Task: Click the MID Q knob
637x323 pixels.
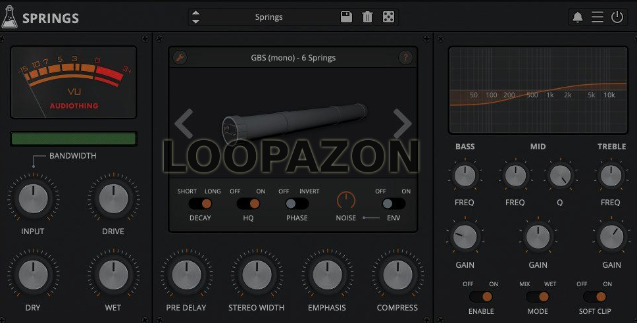Action: pos(560,176)
